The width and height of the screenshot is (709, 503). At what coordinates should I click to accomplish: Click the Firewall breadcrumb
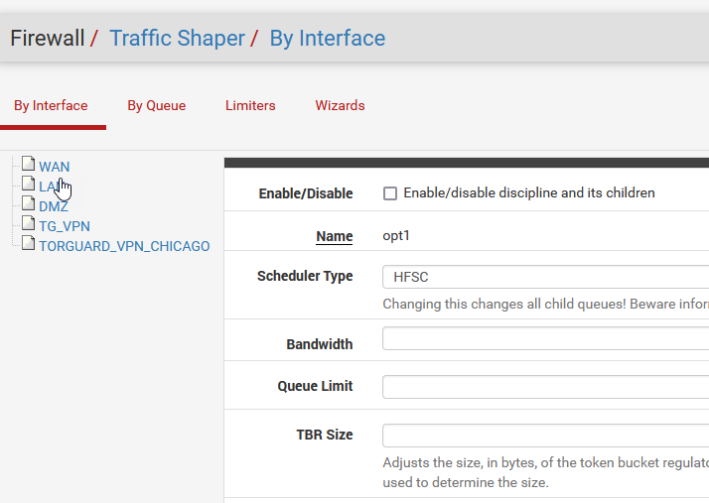[x=47, y=39]
